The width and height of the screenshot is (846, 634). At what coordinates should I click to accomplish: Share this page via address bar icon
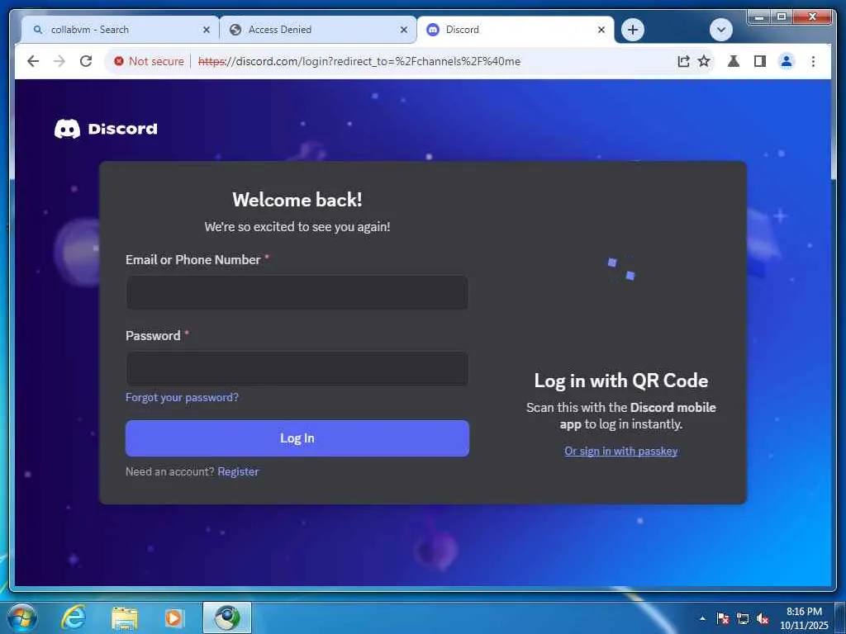[x=683, y=61]
